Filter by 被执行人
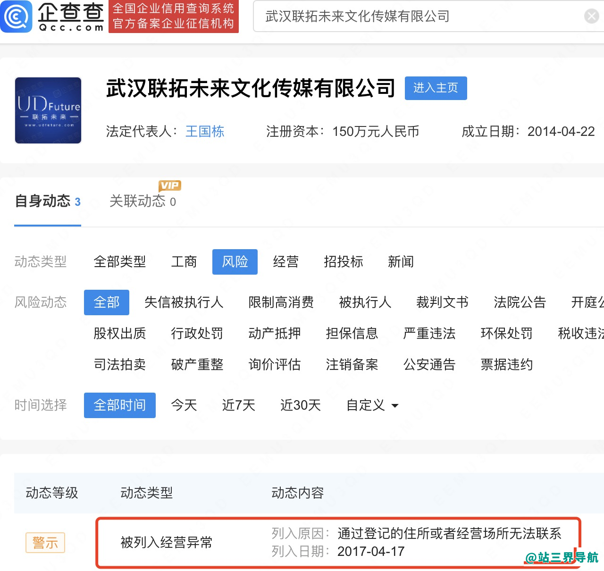This screenshot has width=604, height=571. pyautogui.click(x=365, y=302)
